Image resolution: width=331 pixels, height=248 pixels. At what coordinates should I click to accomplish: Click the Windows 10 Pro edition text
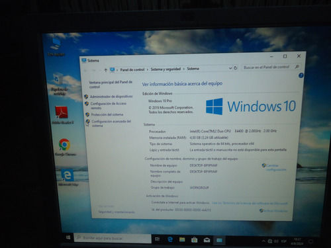pyautogui.click(x=160, y=101)
